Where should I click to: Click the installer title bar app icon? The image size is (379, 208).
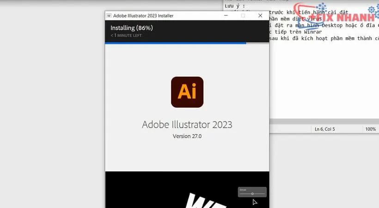[109, 16]
